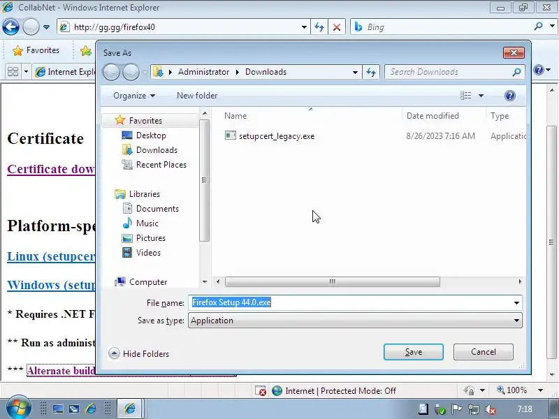The width and height of the screenshot is (559, 419).
Task: Click setupcert_legacy.exe file icon
Action: coord(231,135)
